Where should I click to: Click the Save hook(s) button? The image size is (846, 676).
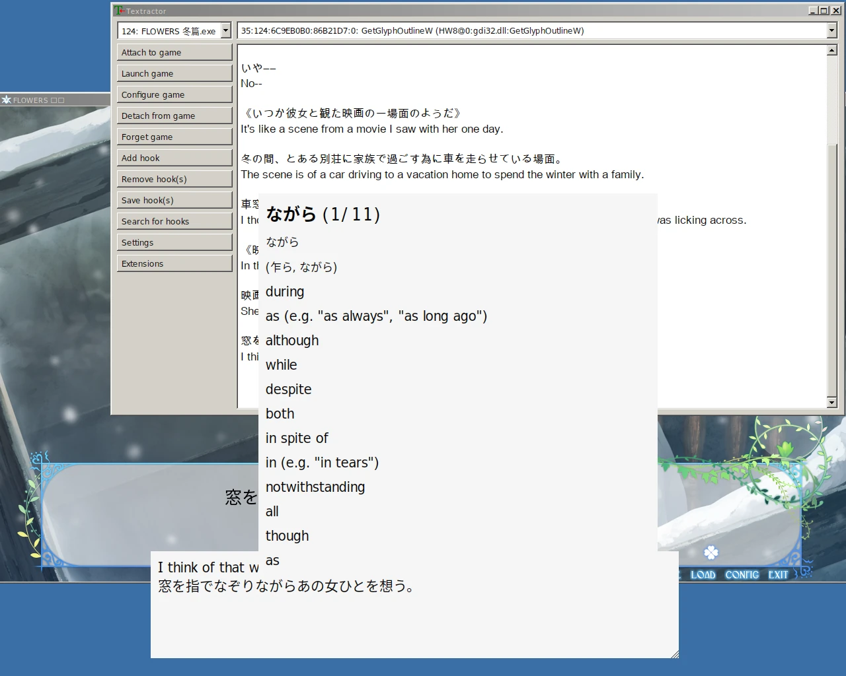(174, 201)
